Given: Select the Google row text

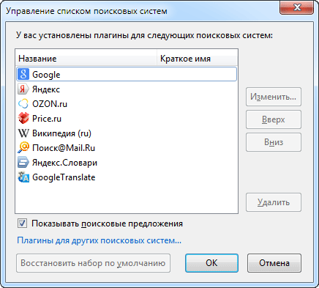Looking at the screenshot, I should coord(46,75).
